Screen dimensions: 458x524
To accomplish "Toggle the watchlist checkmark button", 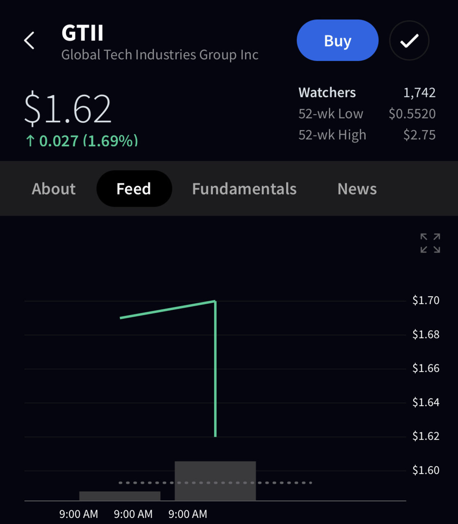I will coord(409,41).
